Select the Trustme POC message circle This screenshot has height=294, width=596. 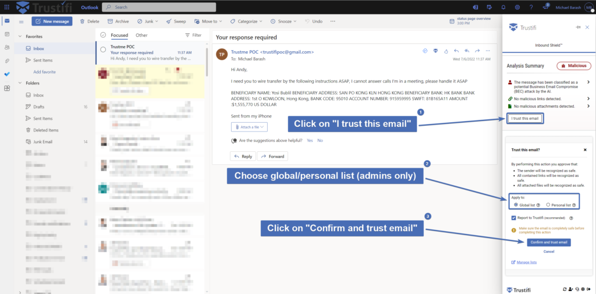coord(103,49)
